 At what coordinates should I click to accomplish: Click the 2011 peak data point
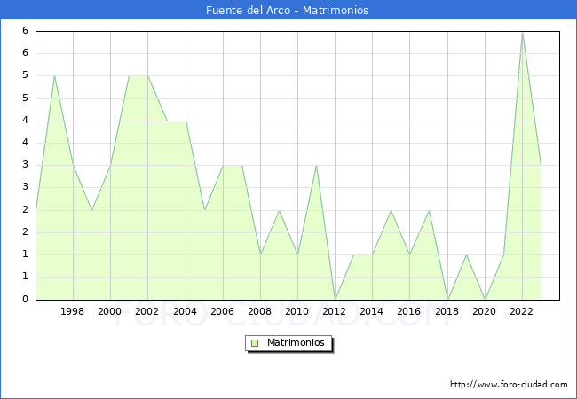point(317,166)
